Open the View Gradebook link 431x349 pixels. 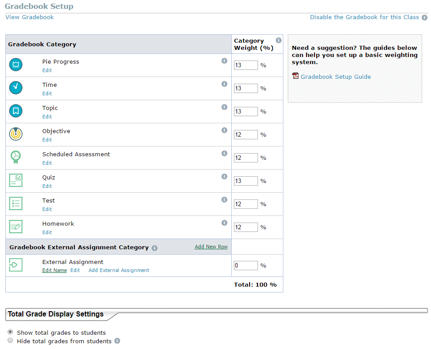(x=29, y=17)
